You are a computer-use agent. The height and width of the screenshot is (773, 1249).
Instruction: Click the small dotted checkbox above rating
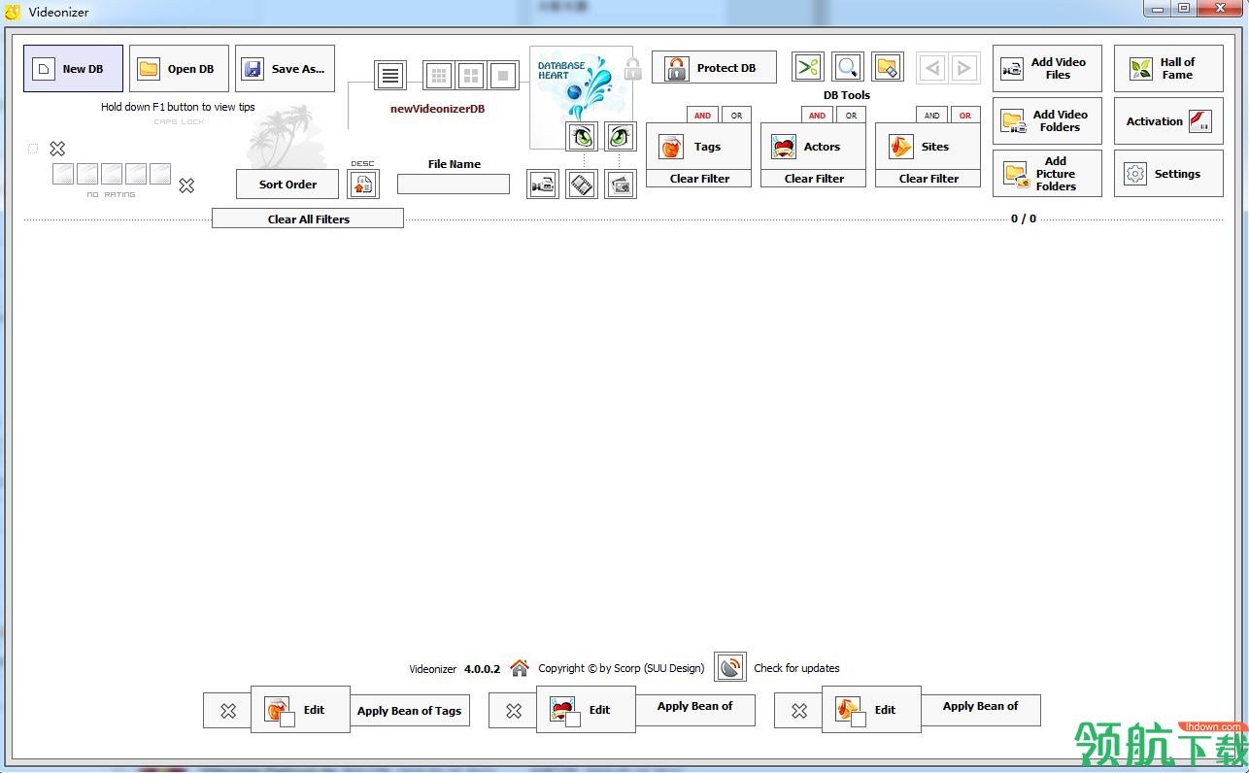point(33,149)
